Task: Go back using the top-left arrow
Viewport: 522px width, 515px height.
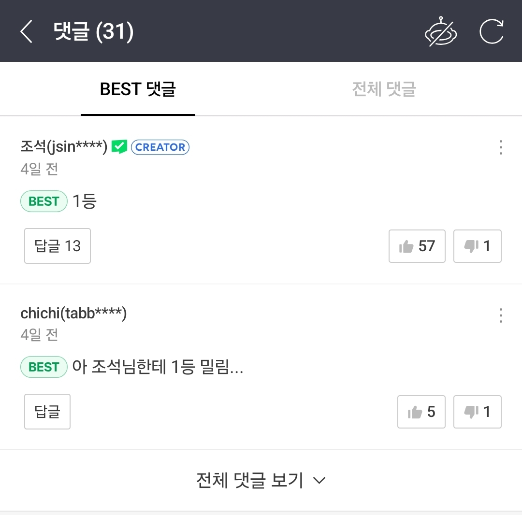Action: [27, 32]
